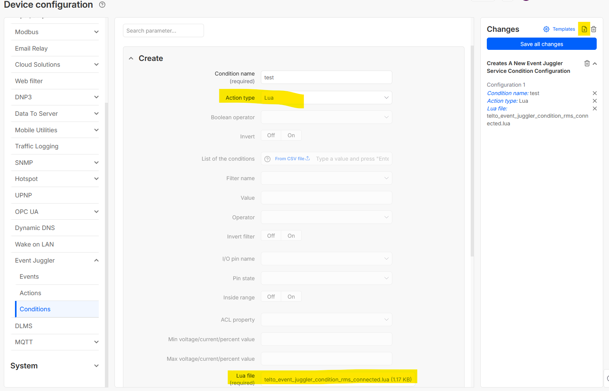Set Invert filter toggle to Off
Screen dimensions: 609x391
pyautogui.click(x=271, y=236)
